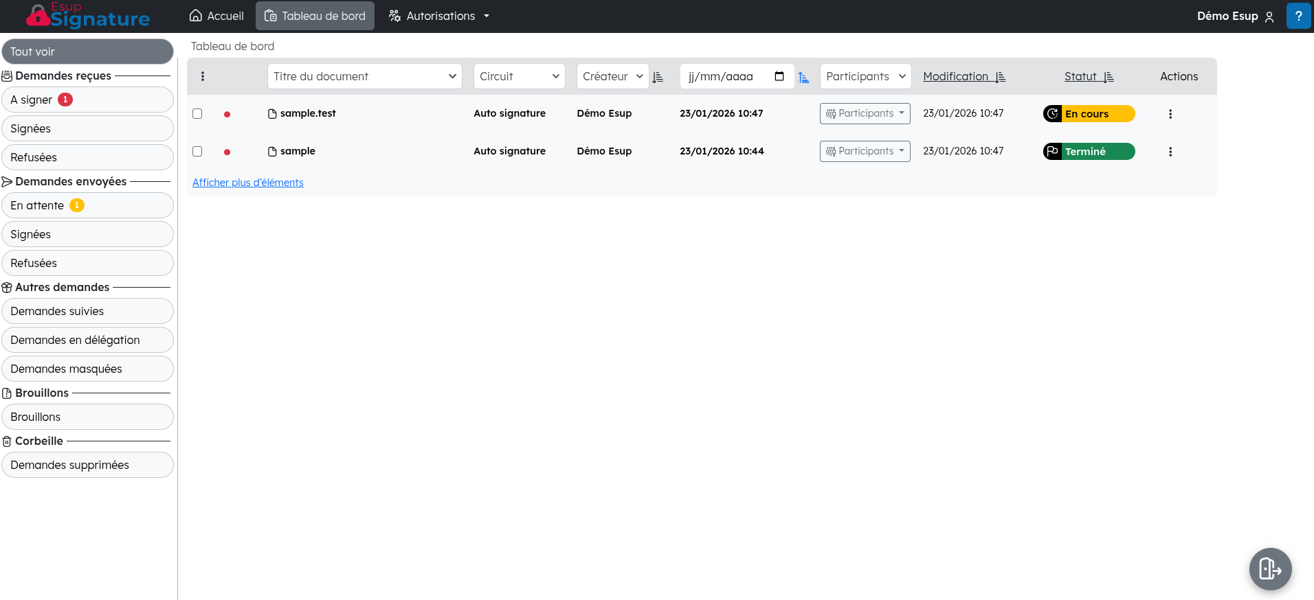Click the blue date ascending sort icon
This screenshot has width=1314, height=600.
pos(803,78)
